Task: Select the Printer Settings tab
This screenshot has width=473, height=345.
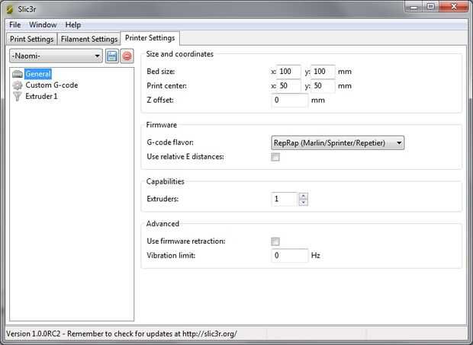Action: (x=150, y=38)
